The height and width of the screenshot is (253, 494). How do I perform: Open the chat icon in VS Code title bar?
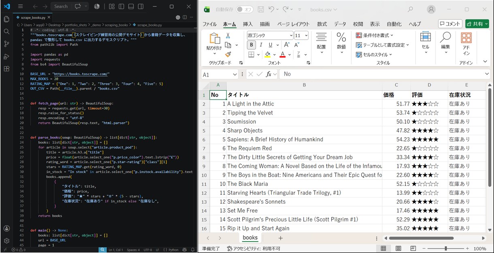78,6
